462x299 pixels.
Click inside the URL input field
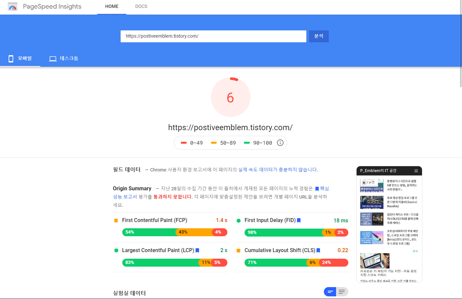213,36
